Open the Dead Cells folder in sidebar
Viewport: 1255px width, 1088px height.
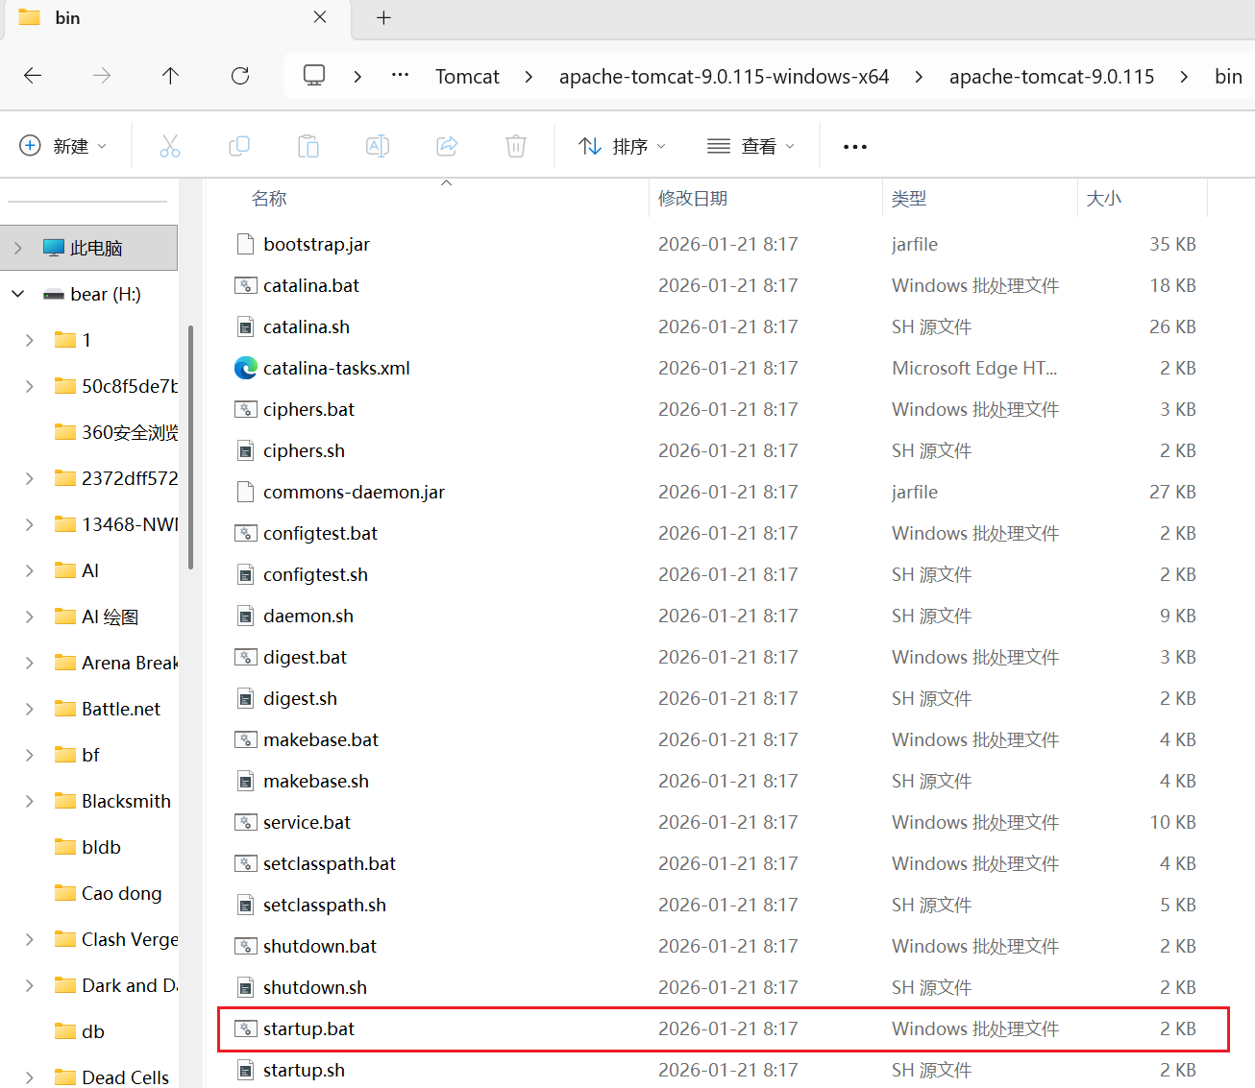coord(125,1077)
